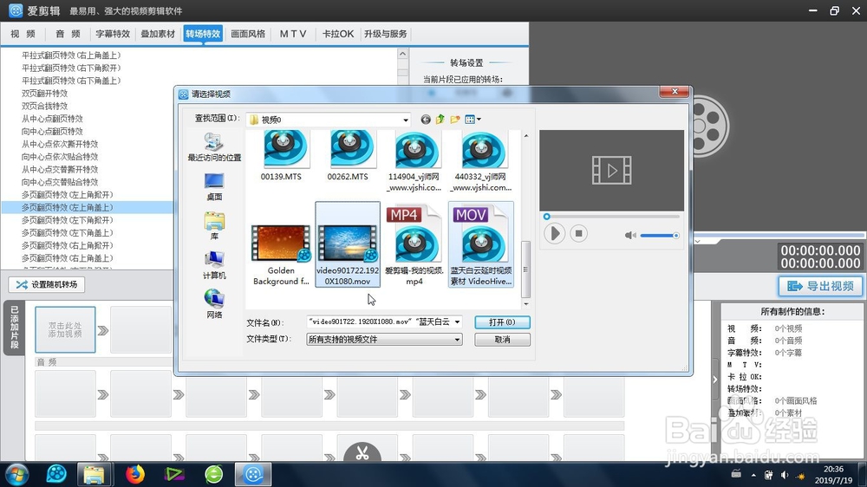The width and height of the screenshot is (867, 487).
Task: Click the 取消 cancel button
Action: [502, 340]
